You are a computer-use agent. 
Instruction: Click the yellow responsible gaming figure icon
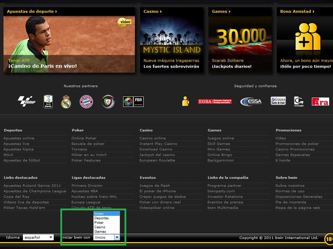coord(186,101)
